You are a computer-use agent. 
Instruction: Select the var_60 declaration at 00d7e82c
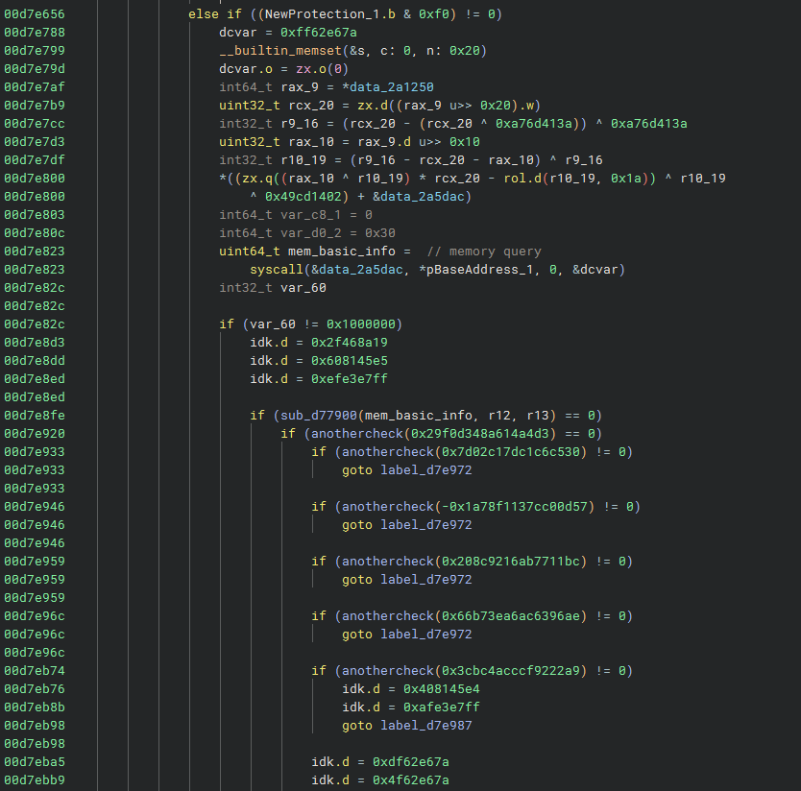(x=273, y=288)
